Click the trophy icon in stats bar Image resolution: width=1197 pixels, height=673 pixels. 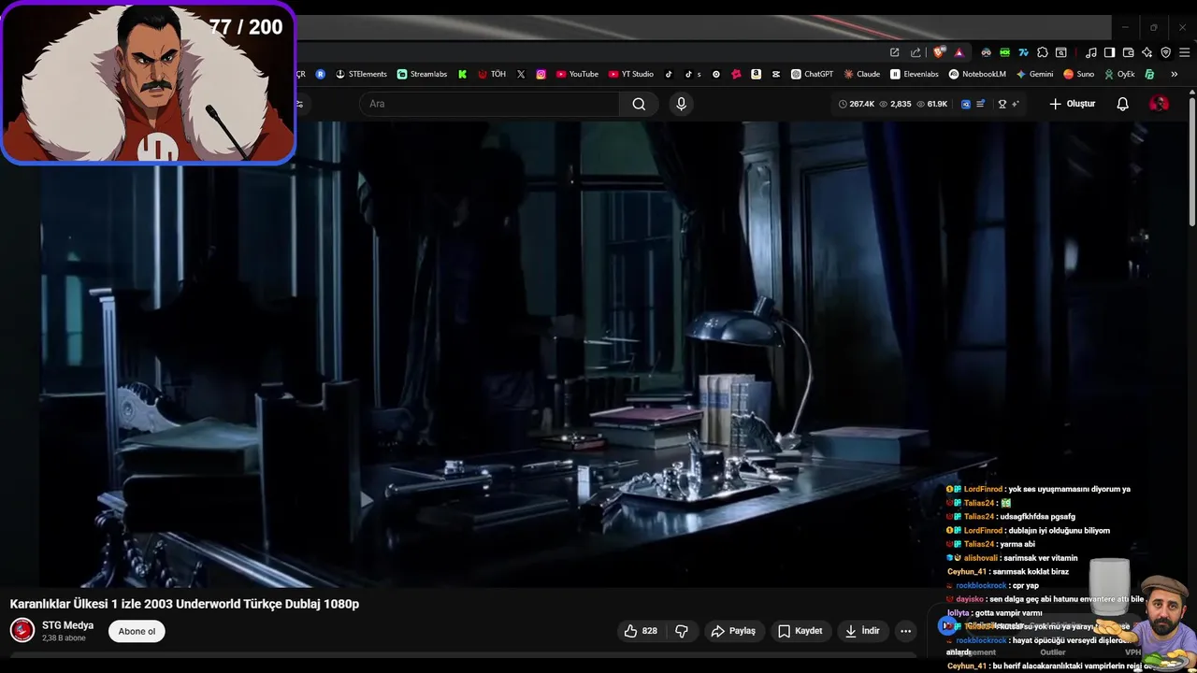(x=1002, y=104)
